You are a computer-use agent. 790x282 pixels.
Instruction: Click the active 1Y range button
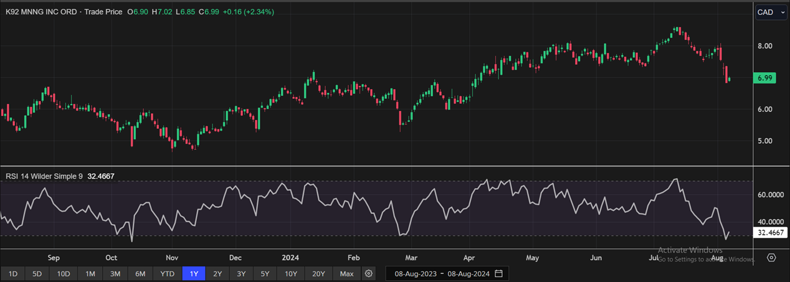click(x=193, y=273)
